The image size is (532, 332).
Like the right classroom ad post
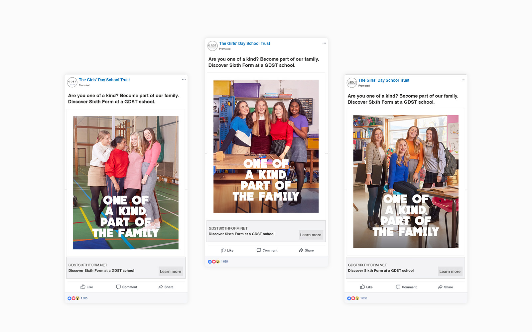coord(366,287)
